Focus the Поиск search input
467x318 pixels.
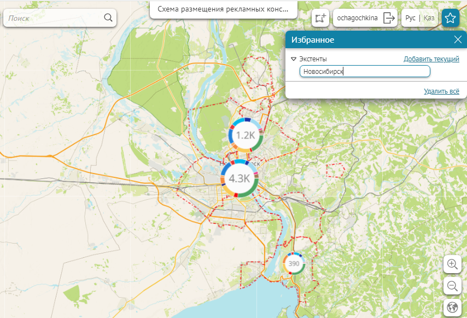(x=55, y=18)
